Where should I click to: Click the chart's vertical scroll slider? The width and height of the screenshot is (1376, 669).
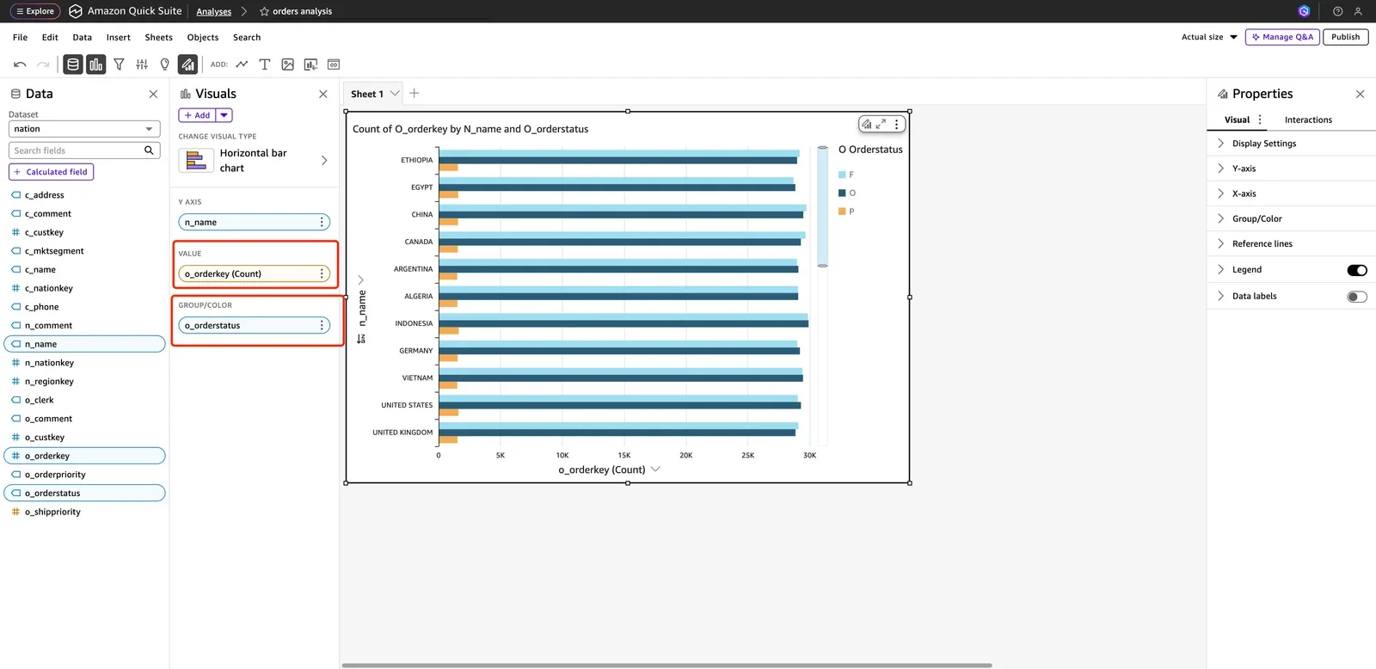point(822,206)
